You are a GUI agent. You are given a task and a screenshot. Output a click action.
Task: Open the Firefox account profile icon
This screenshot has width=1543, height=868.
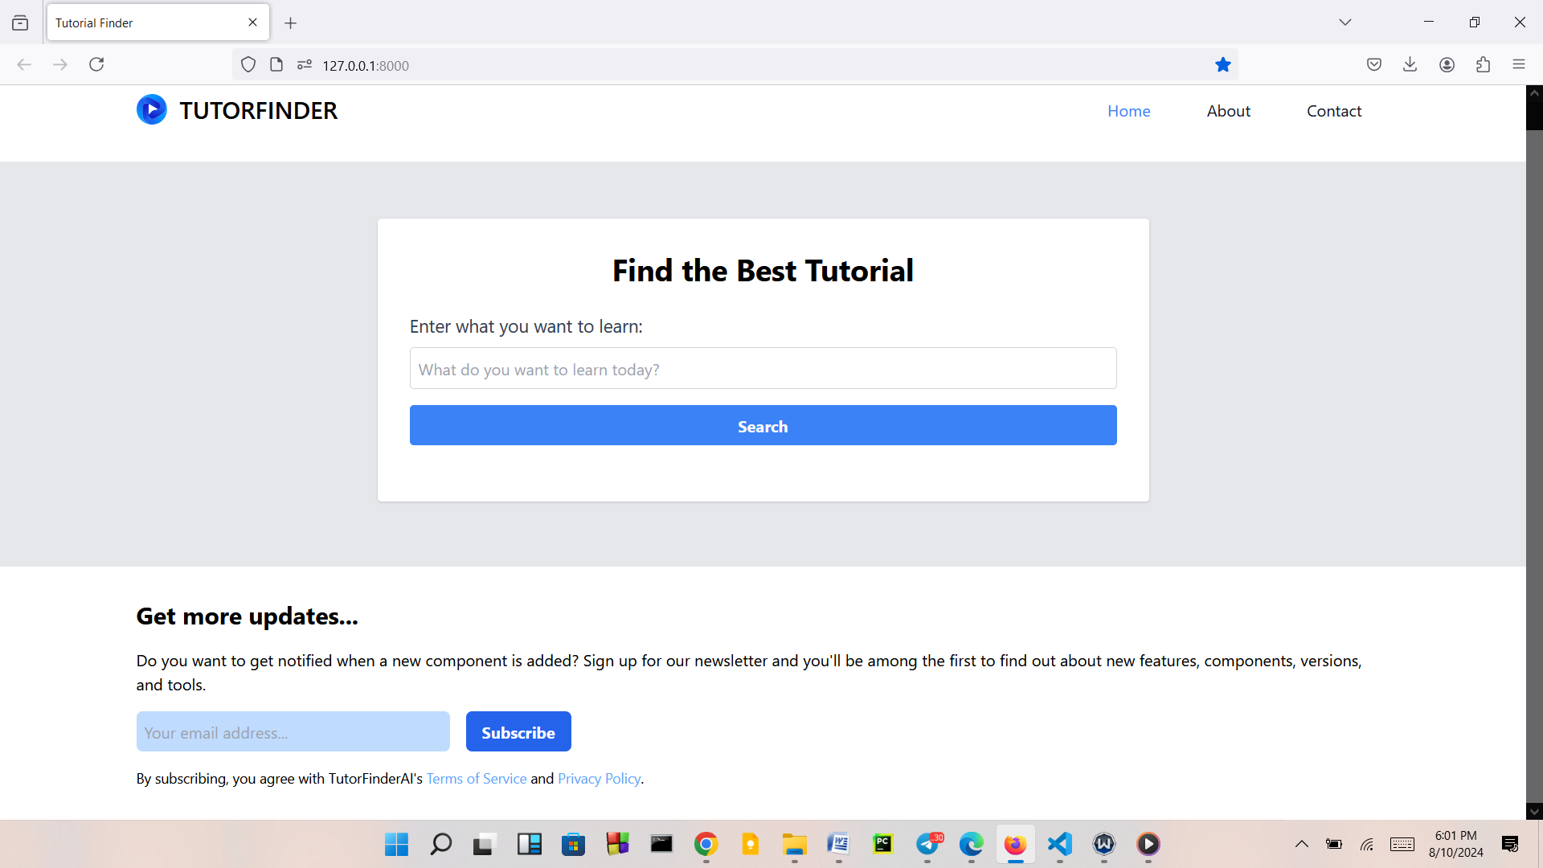click(x=1447, y=65)
